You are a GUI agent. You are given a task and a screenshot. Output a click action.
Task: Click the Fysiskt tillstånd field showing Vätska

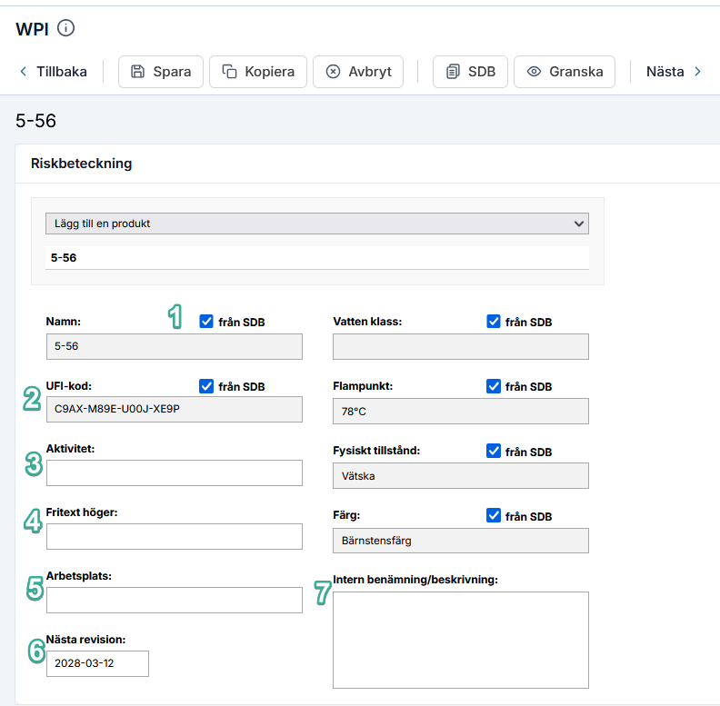tap(461, 475)
